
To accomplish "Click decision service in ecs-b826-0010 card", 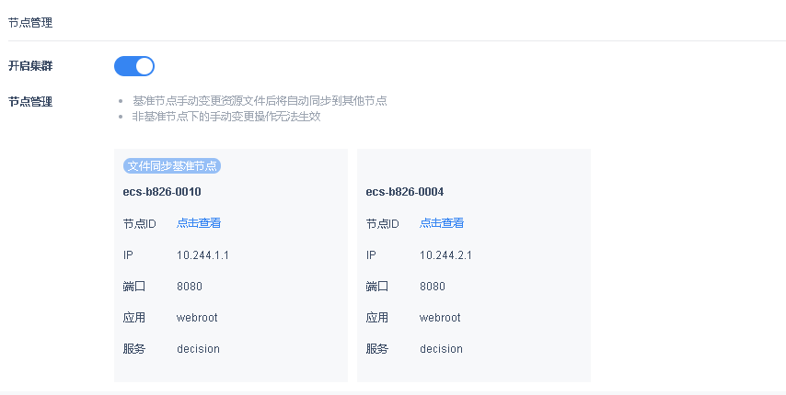I will (x=198, y=348).
